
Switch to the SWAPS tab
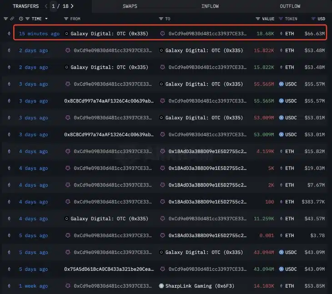130,6
